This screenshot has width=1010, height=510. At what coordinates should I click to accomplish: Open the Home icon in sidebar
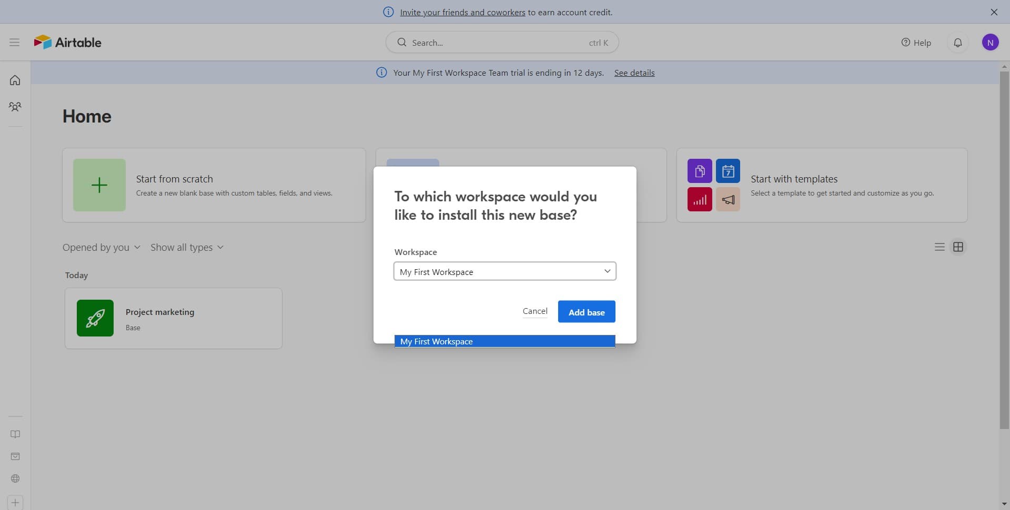(15, 80)
